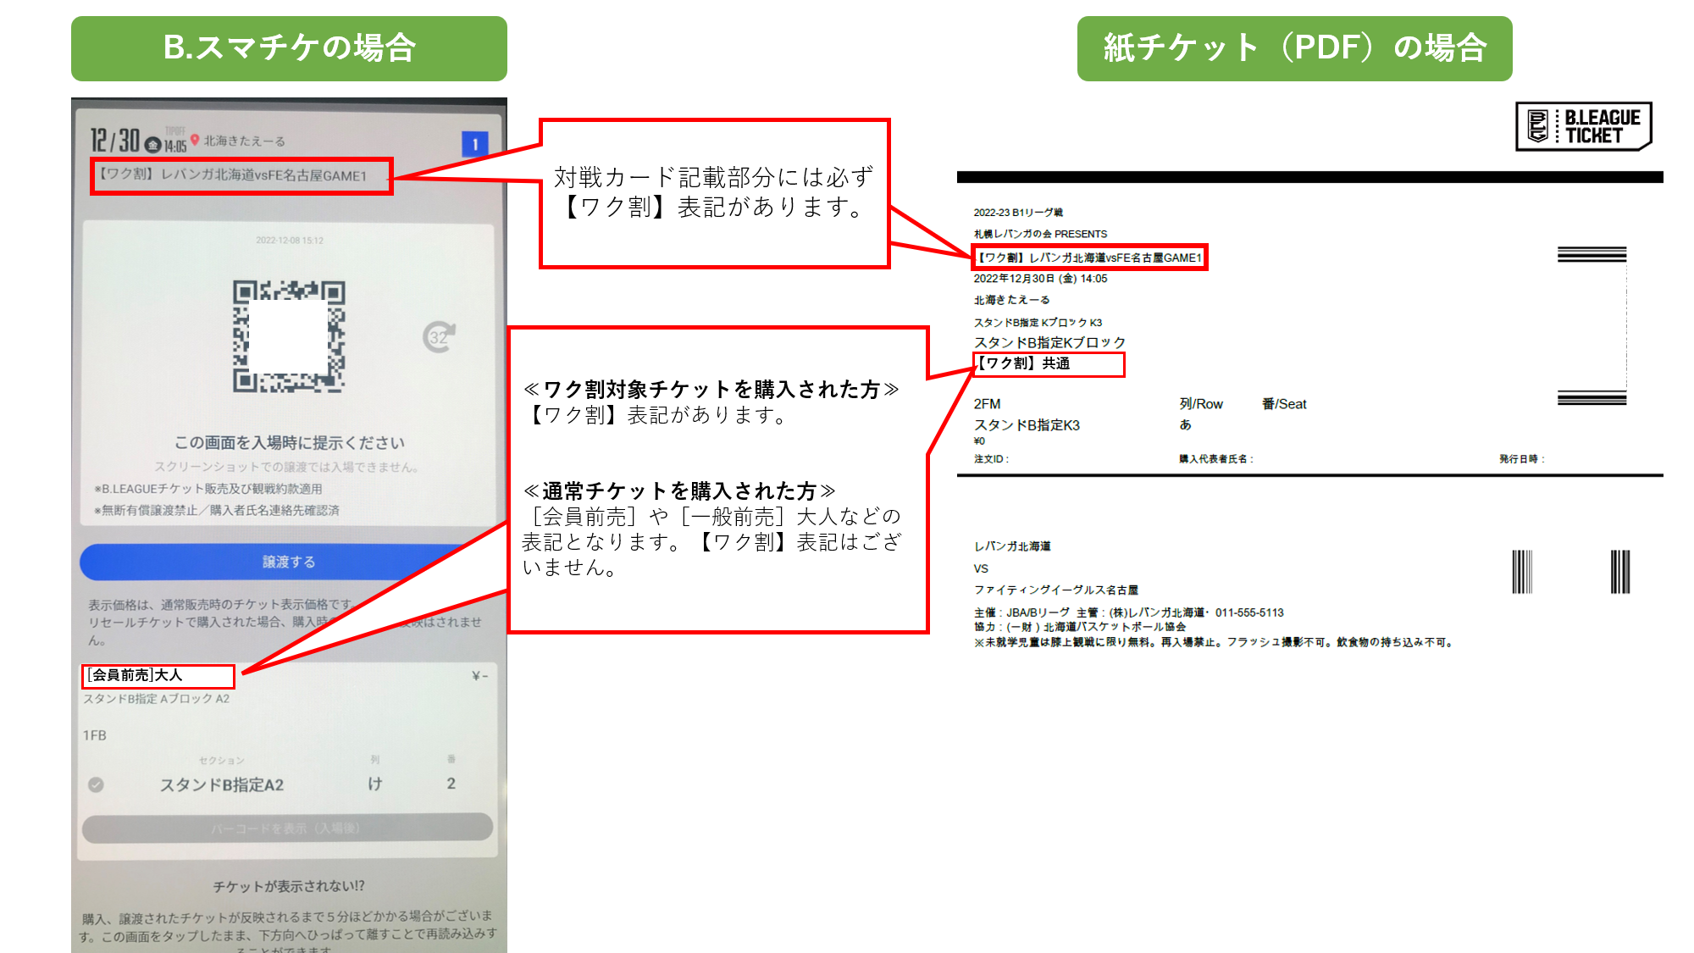
Task: Click the 12/30 date on the smartphone ticket
Action: 115,141
